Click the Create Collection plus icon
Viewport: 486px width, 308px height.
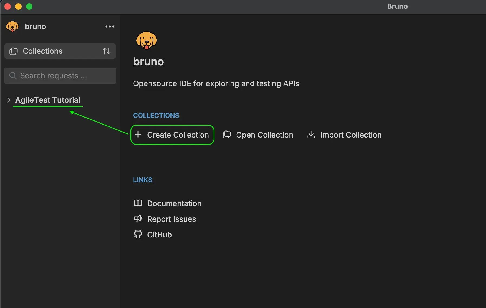[139, 135]
